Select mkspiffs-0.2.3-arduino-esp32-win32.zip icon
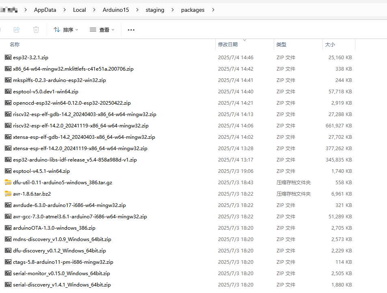 (8, 80)
